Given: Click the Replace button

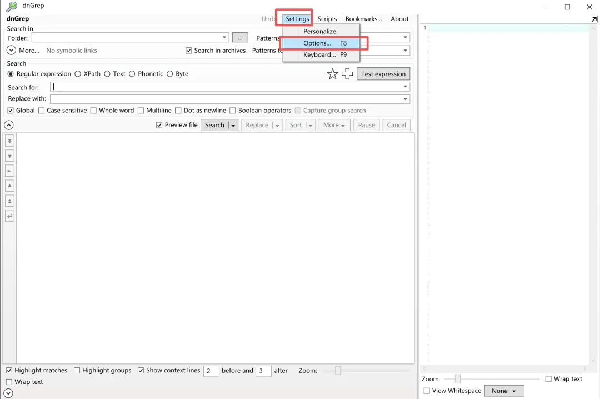Looking at the screenshot, I should click(257, 125).
